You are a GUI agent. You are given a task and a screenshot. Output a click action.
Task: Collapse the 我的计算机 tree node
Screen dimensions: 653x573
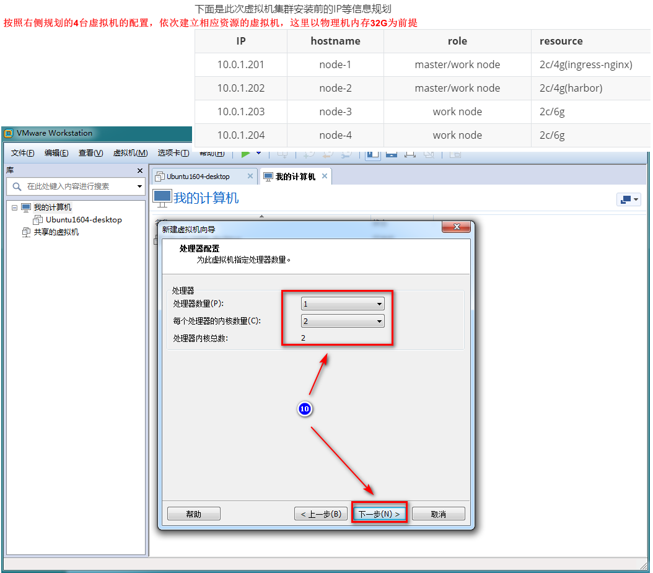14,208
